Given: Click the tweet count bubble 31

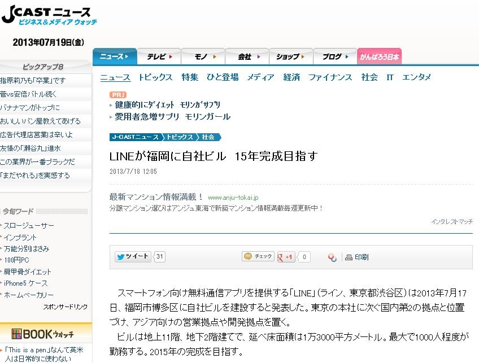Looking at the screenshot, I should point(160,256).
